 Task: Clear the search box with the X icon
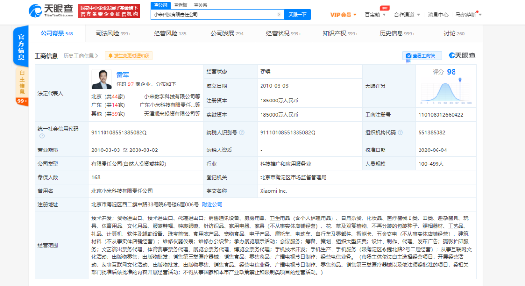point(279,15)
